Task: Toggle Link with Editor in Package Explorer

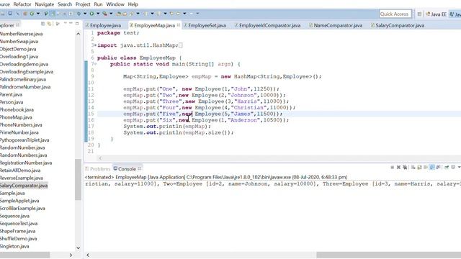Action: click(x=49, y=24)
